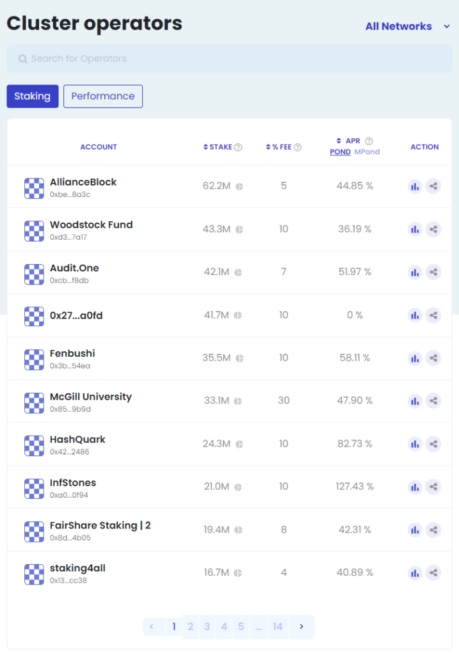The image size is (459, 655).
Task: View Fenbushi bar chart icon
Action: 415,358
